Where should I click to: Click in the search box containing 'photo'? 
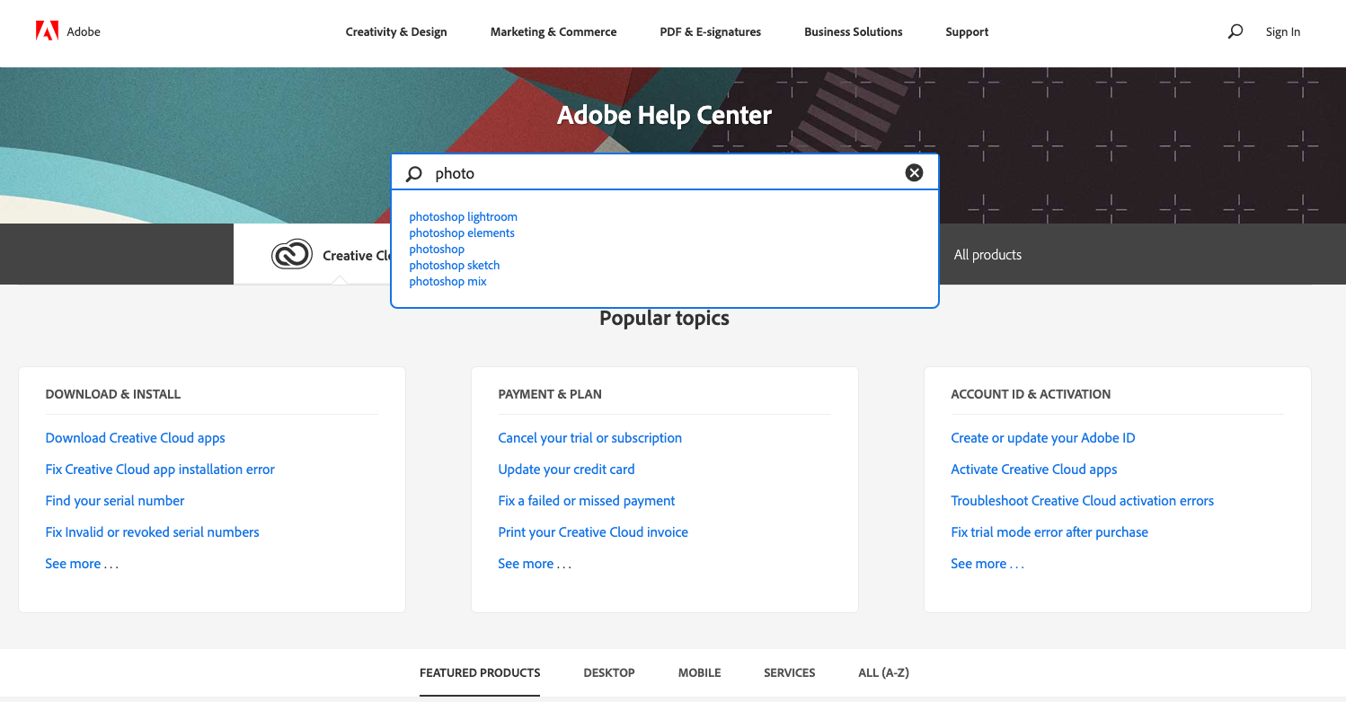665,173
